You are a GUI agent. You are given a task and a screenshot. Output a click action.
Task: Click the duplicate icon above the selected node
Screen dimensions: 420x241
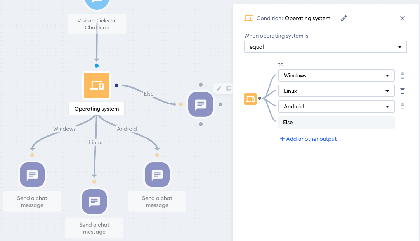coord(229,88)
